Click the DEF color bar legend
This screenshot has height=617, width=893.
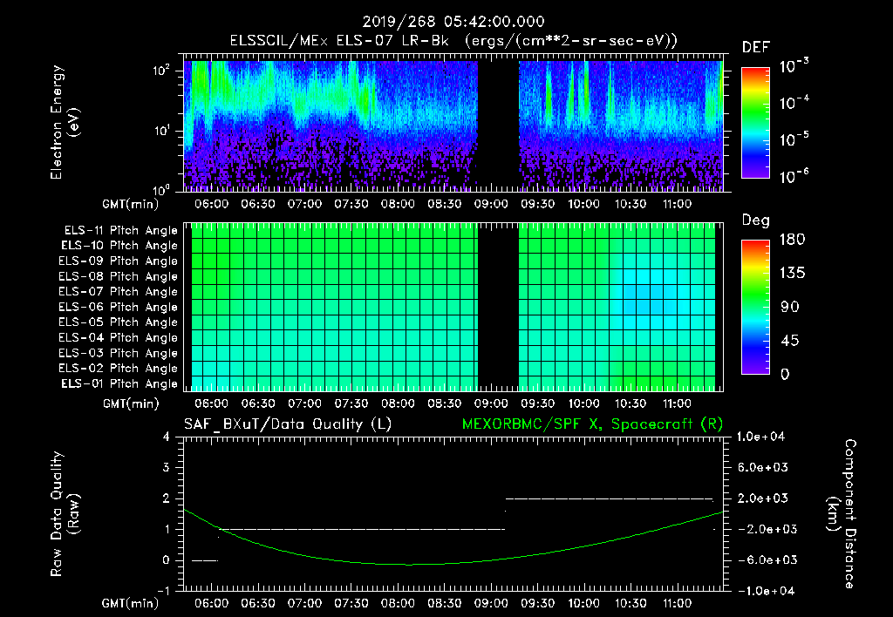(x=754, y=123)
